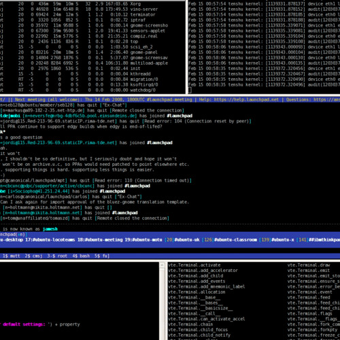Click the 'gnome-screensho' process name in top
The image size is (340, 340).
point(149,25)
